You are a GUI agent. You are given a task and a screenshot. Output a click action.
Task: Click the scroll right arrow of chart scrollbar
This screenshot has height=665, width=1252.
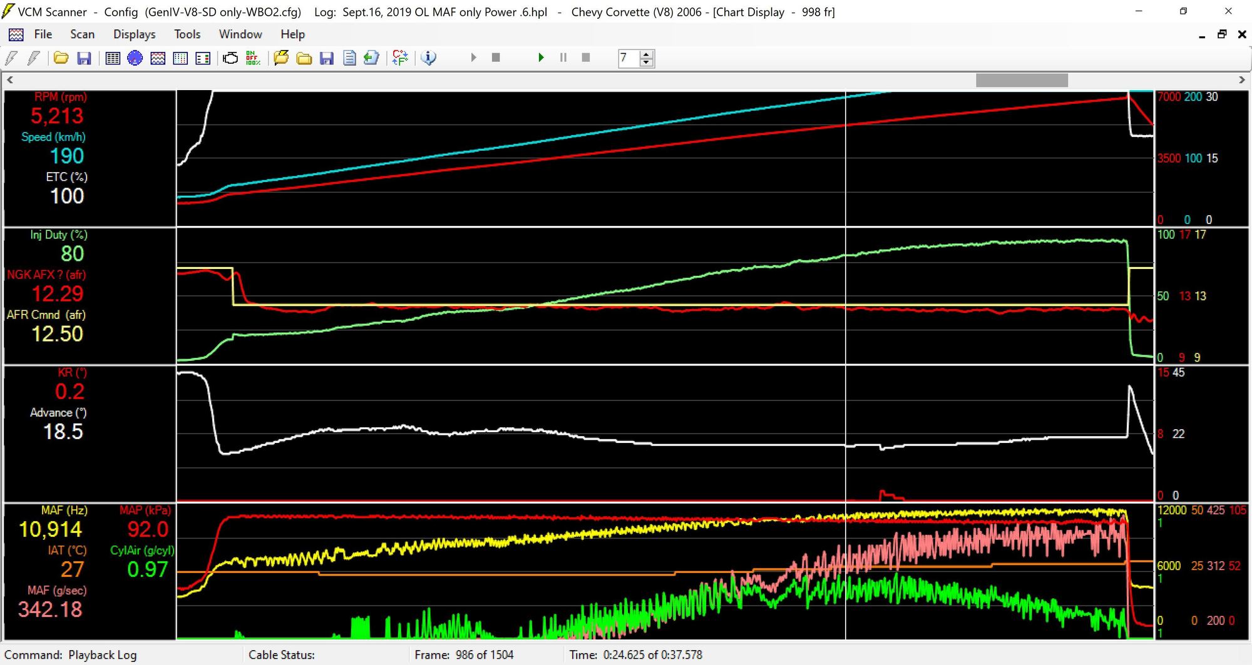[x=1242, y=80]
